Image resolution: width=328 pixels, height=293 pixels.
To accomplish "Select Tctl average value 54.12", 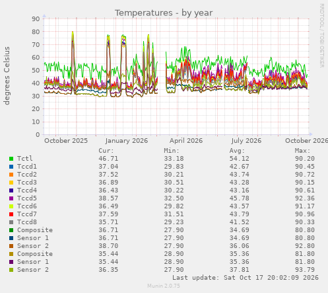I will (240, 159).
